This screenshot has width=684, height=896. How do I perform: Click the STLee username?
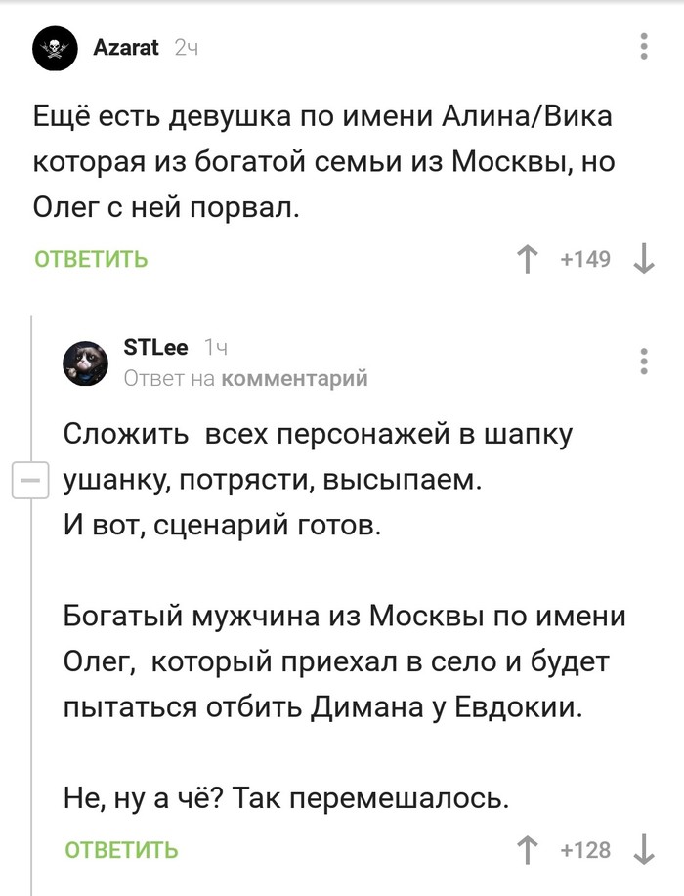coord(156,348)
